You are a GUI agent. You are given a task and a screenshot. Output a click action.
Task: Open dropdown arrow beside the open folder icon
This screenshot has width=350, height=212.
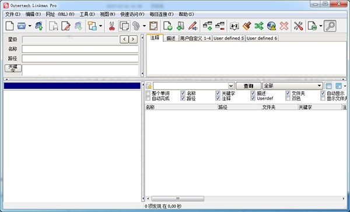30,26
